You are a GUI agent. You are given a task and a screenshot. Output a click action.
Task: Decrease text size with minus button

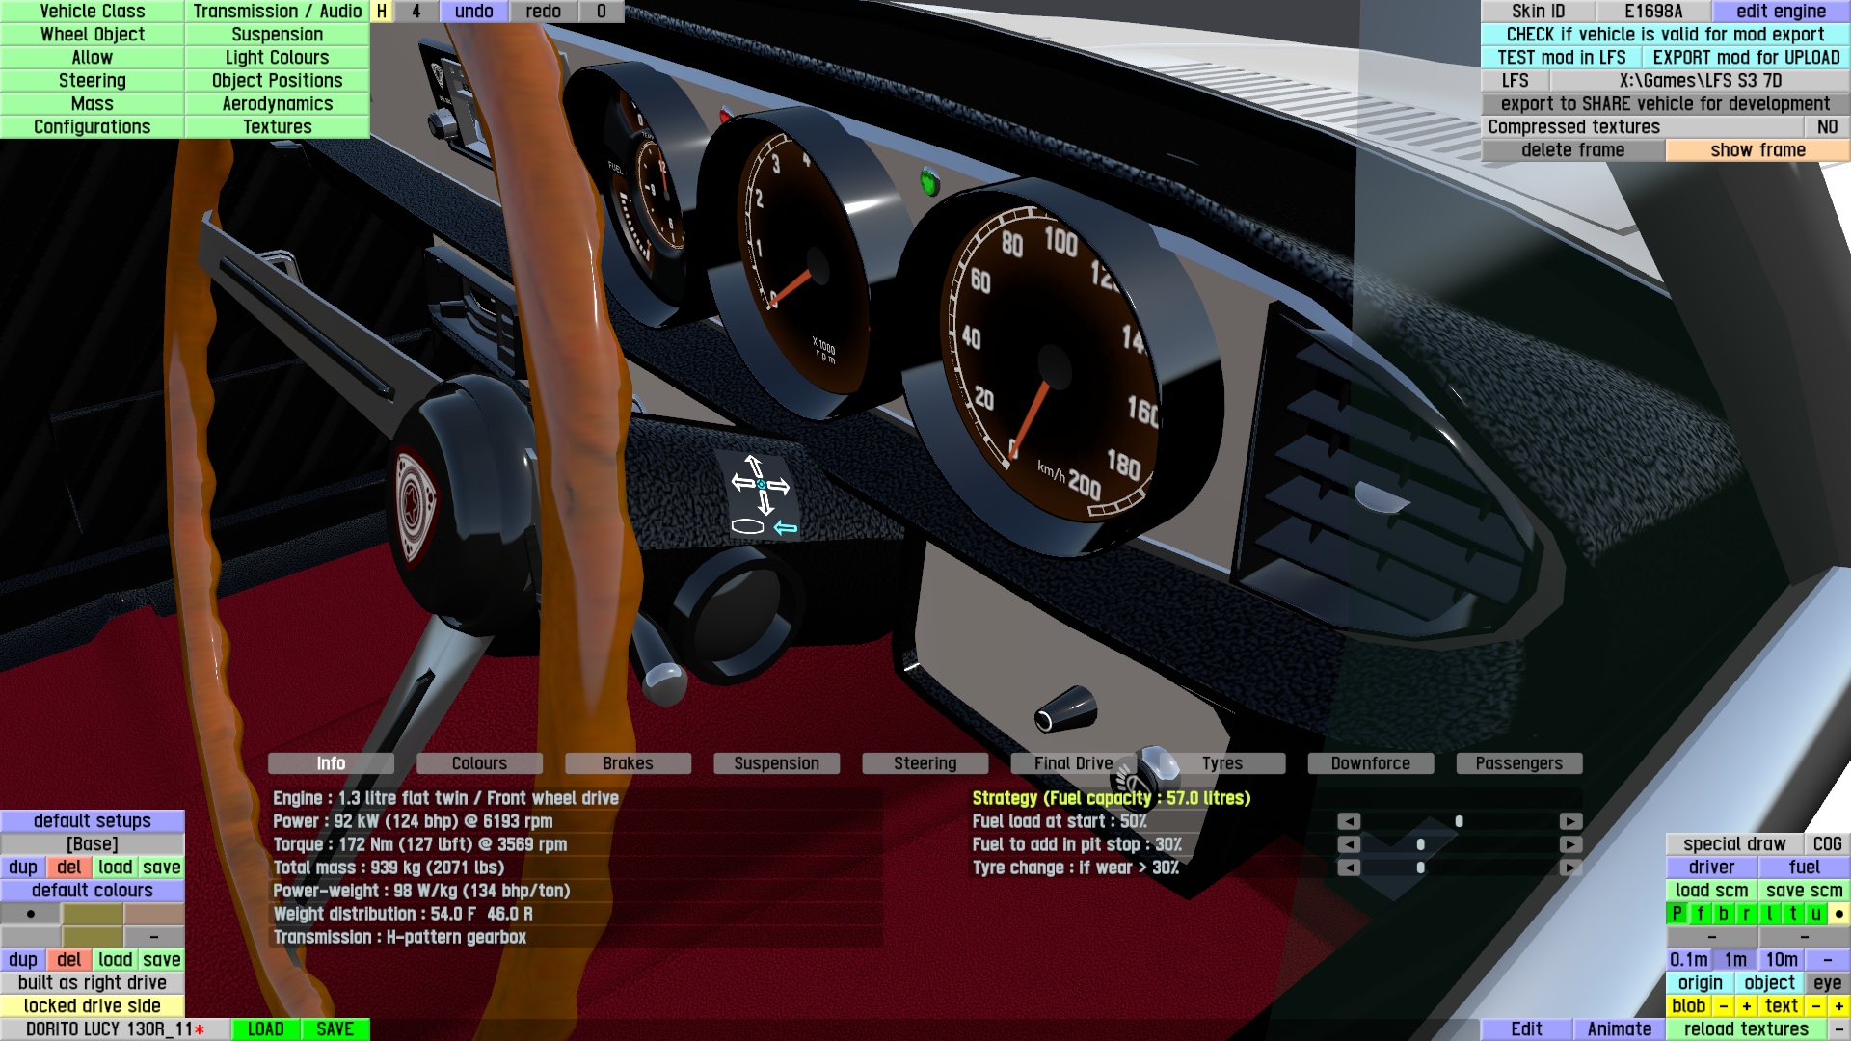click(x=1815, y=1006)
